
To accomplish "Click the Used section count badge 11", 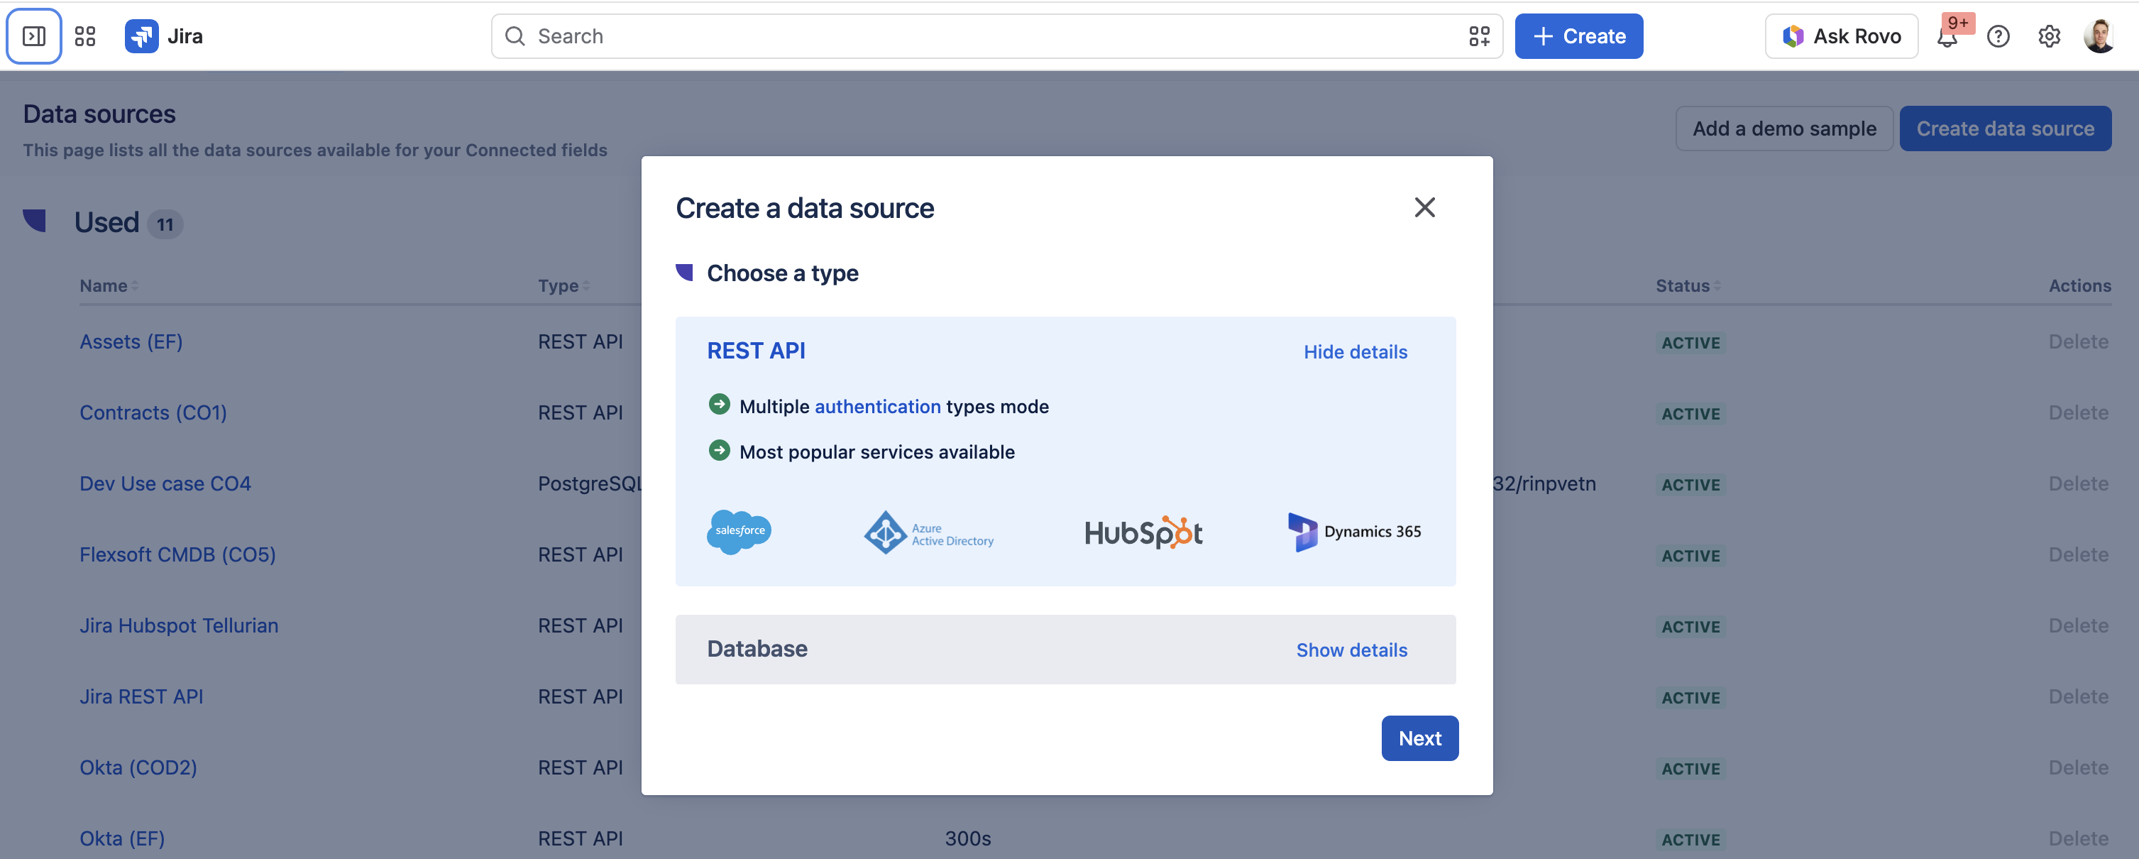I will tap(165, 224).
